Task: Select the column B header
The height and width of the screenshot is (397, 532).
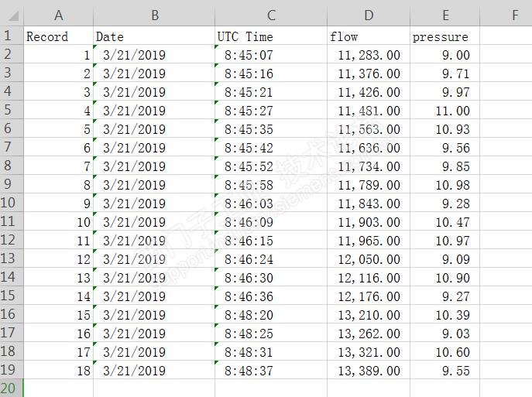Action: tap(154, 15)
